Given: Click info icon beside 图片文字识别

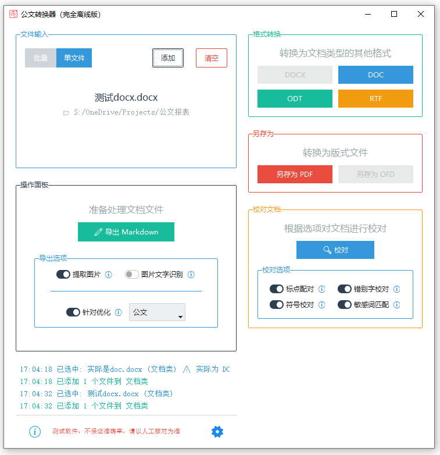Looking at the screenshot, I should click(x=191, y=275).
